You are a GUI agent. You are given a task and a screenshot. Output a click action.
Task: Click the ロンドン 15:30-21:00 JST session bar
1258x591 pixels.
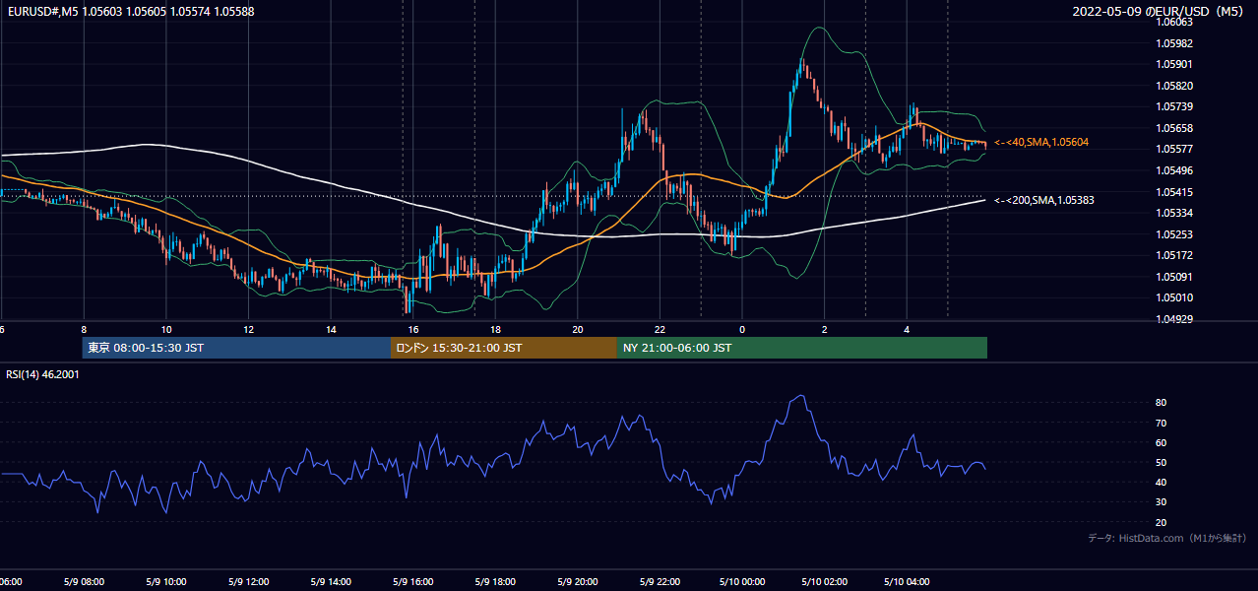click(504, 348)
